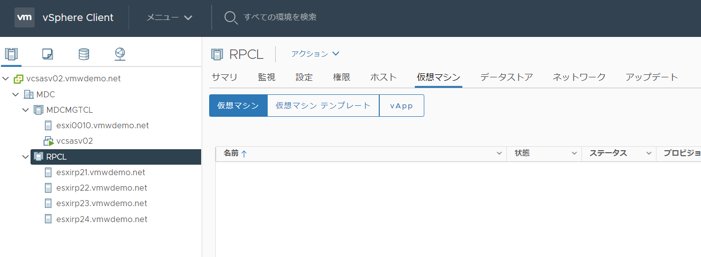Collapse the MDC datacenter node
This screenshot has width=701, height=257.
click(x=16, y=94)
